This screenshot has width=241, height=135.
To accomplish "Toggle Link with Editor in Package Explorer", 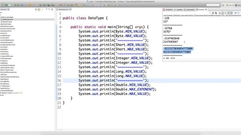I will coord(39,9).
